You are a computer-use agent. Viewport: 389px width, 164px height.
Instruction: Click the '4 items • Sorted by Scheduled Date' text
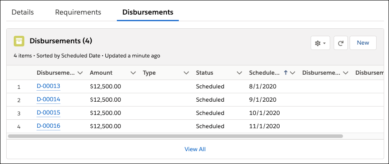click(x=57, y=56)
